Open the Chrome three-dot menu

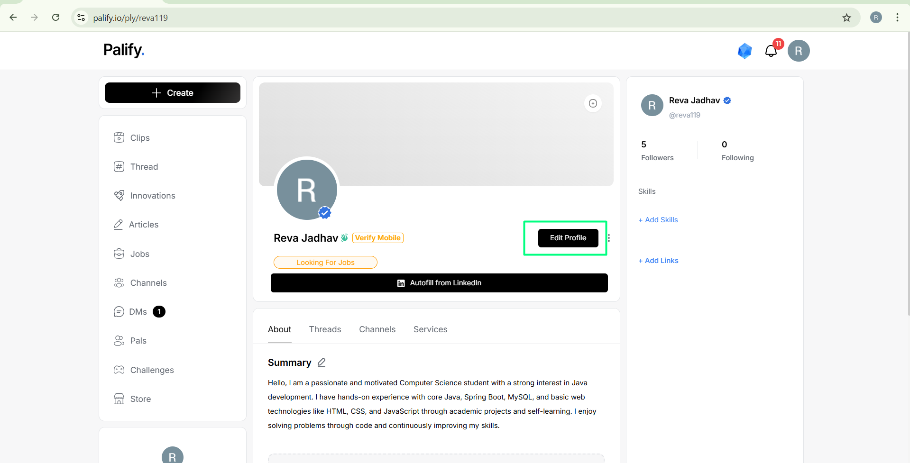897,18
